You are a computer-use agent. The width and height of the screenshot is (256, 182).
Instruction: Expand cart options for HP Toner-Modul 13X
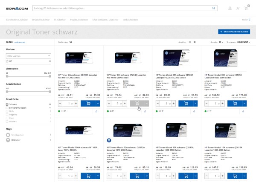click(x=244, y=176)
